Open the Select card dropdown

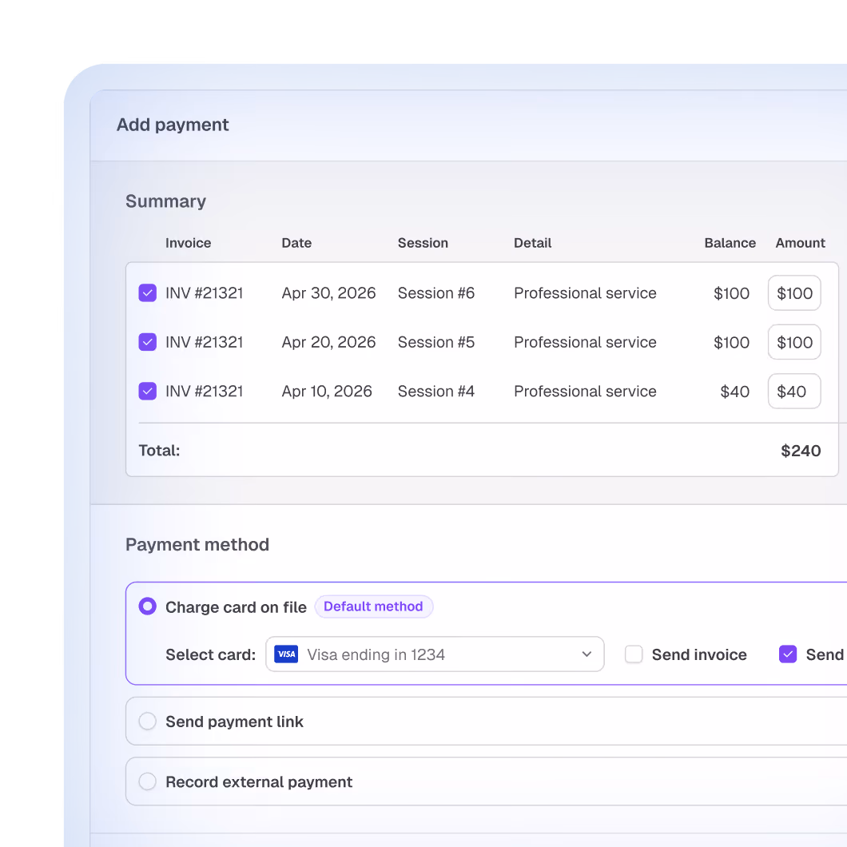click(435, 654)
